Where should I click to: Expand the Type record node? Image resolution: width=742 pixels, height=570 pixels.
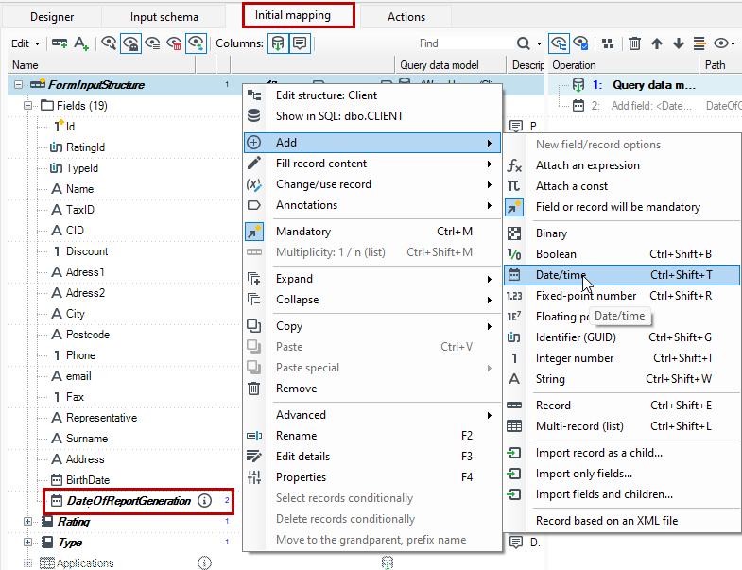point(28,542)
